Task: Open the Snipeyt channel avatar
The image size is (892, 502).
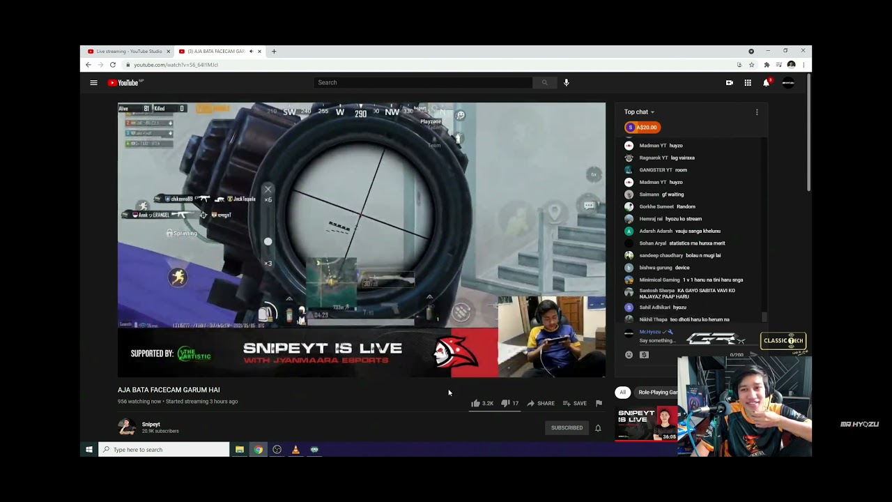Action: tap(126, 427)
